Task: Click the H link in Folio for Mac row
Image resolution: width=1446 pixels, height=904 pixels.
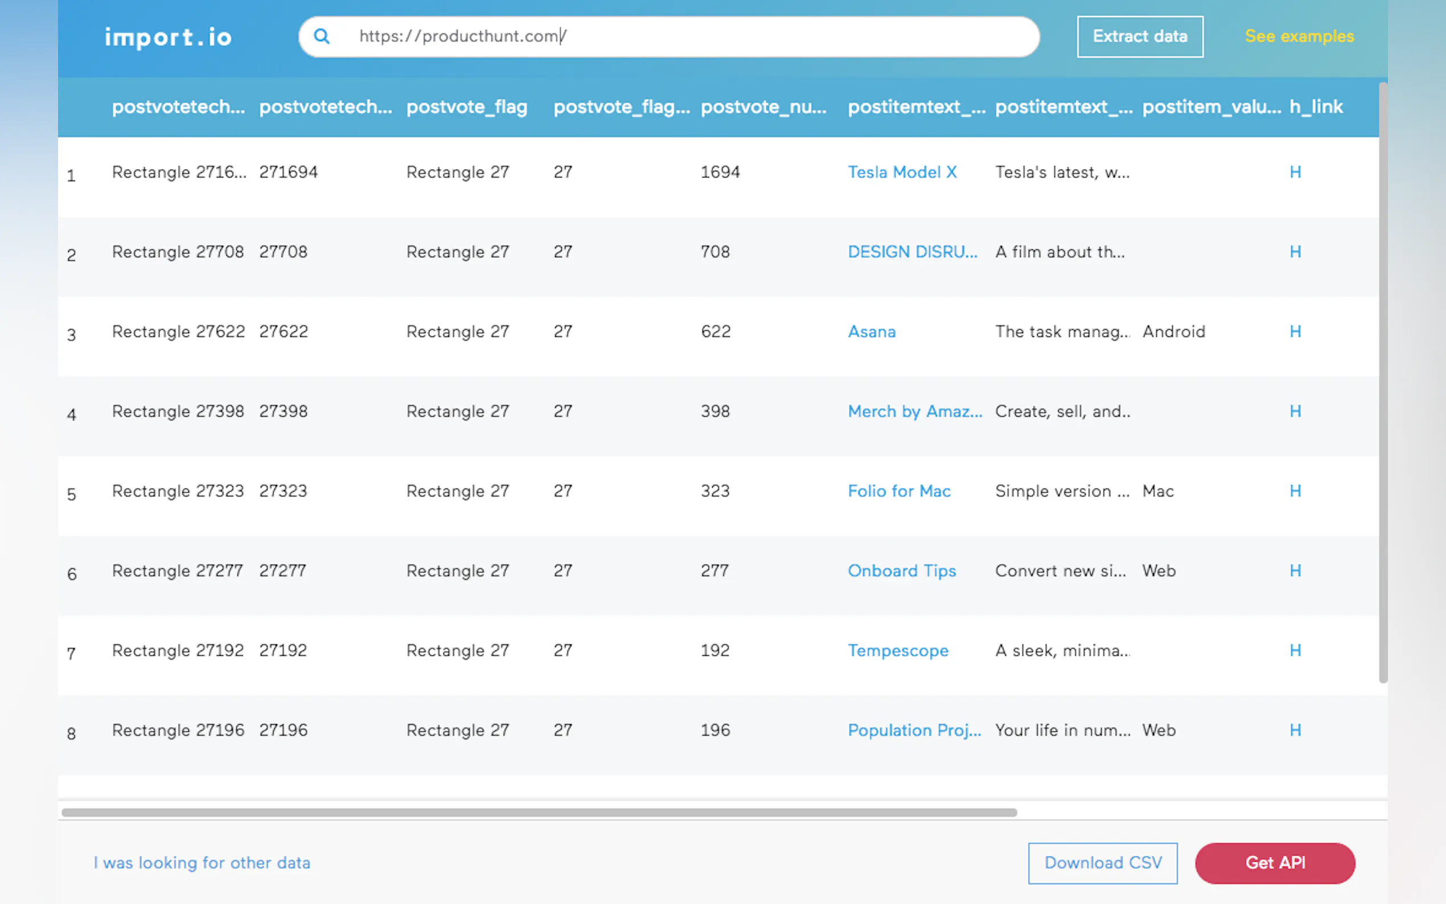Action: coord(1295,491)
